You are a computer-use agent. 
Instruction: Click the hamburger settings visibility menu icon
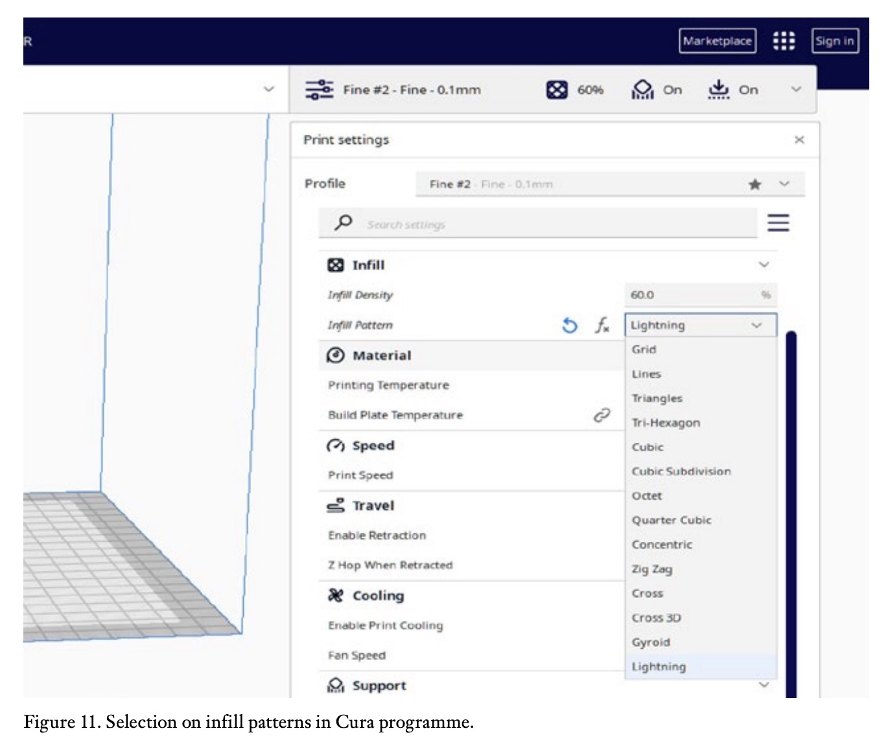coord(778,223)
